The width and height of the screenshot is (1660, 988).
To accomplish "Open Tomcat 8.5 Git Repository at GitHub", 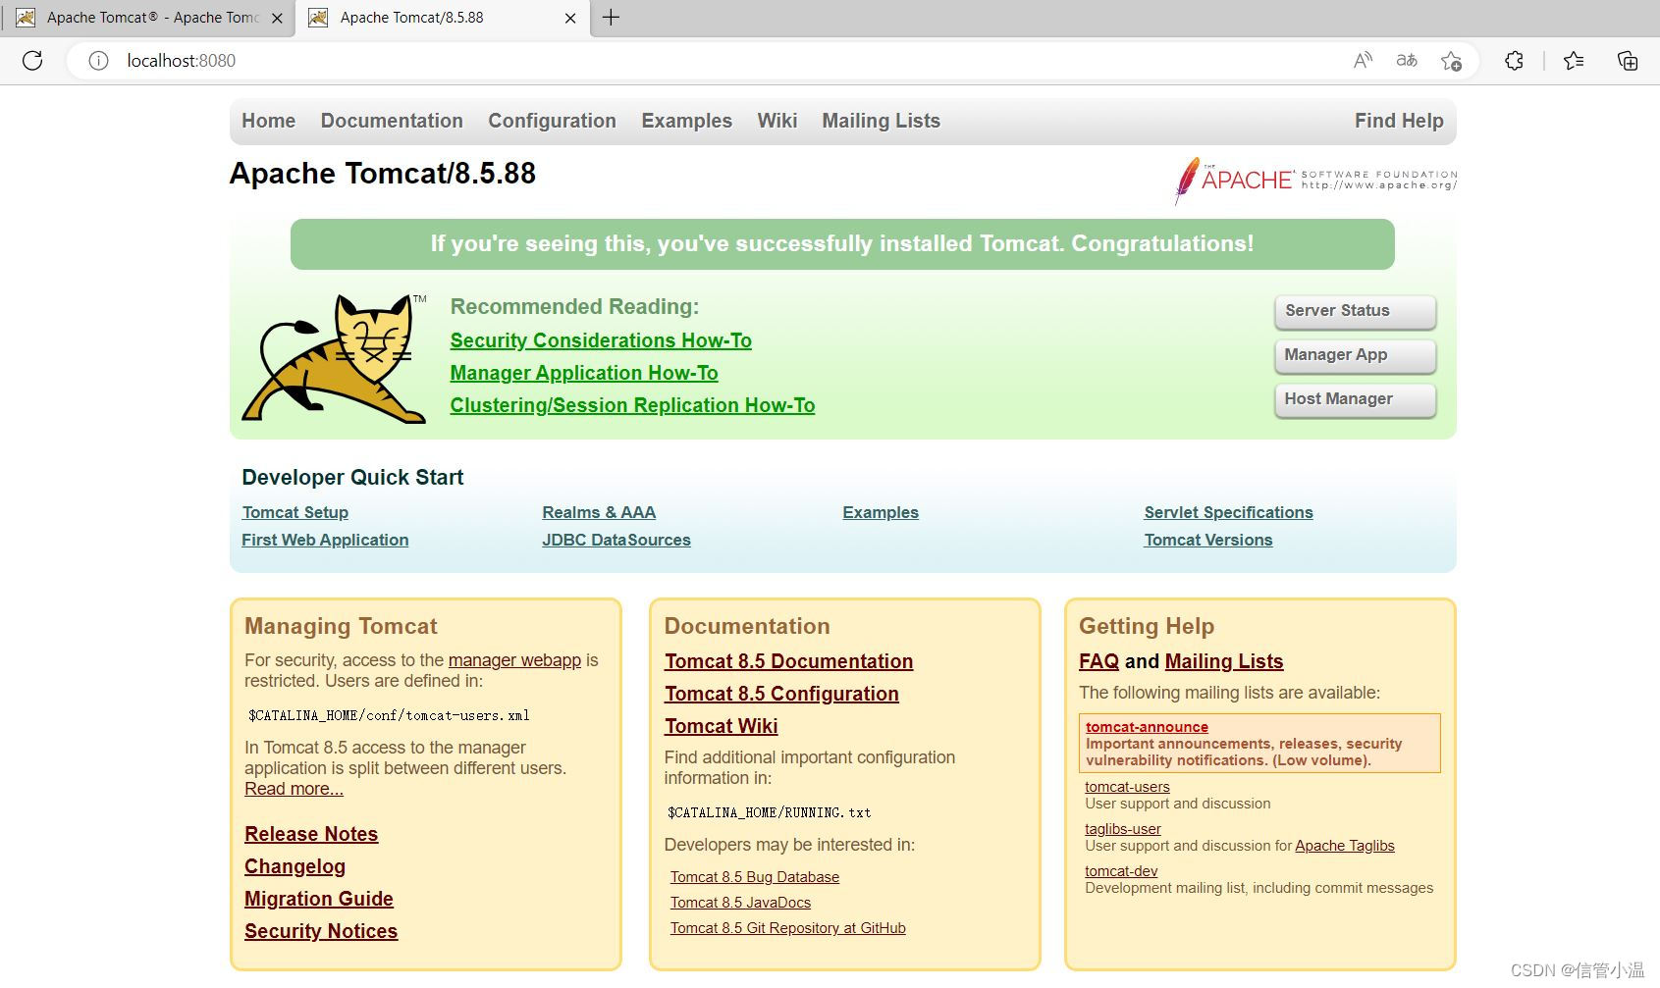I will pos(788,928).
